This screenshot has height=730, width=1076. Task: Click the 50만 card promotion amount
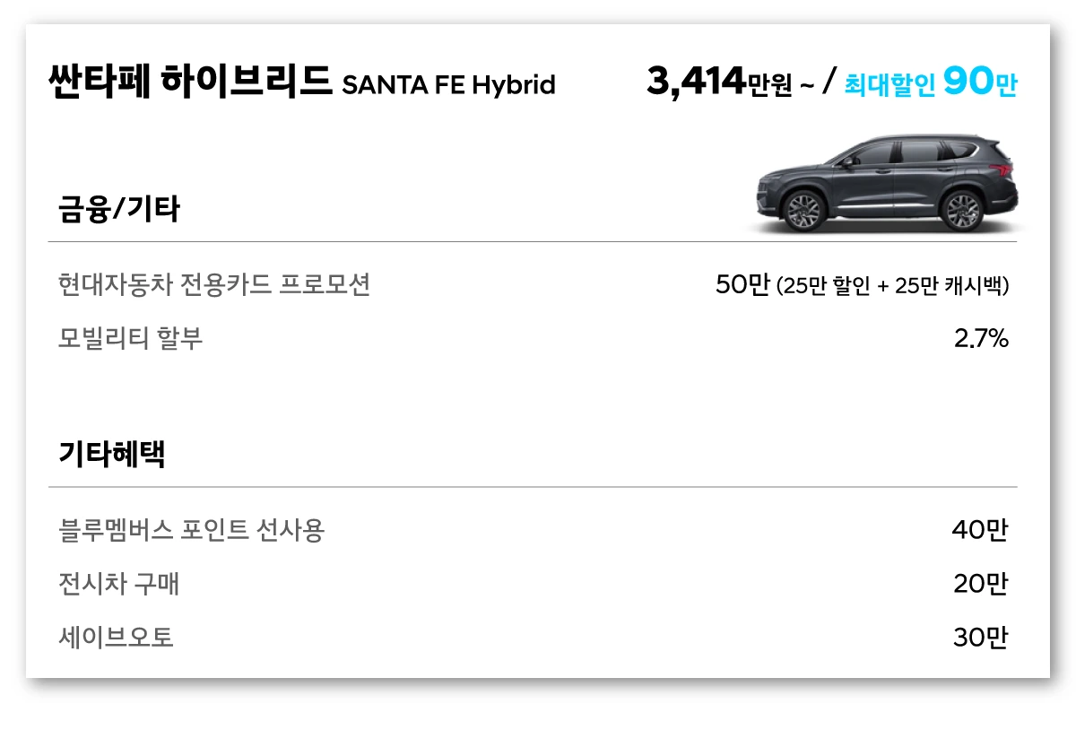[x=743, y=285]
